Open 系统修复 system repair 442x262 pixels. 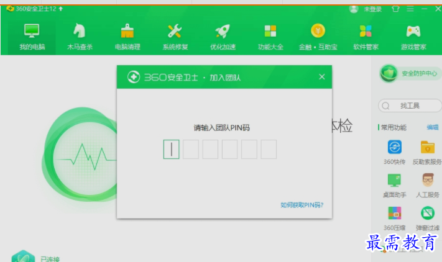click(175, 37)
